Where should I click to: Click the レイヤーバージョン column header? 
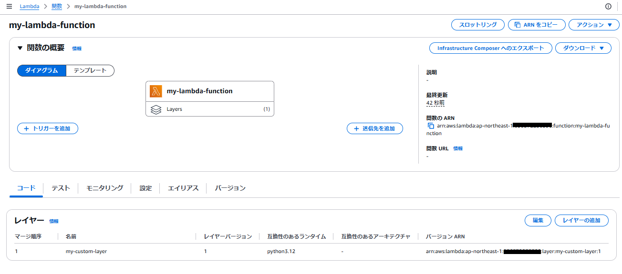pyautogui.click(x=228, y=236)
